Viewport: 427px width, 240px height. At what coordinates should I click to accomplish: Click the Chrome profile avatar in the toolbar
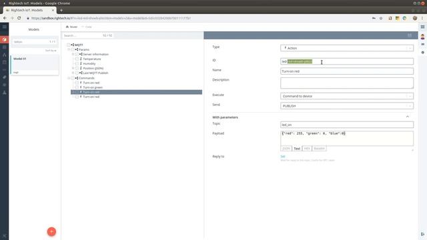click(x=415, y=18)
